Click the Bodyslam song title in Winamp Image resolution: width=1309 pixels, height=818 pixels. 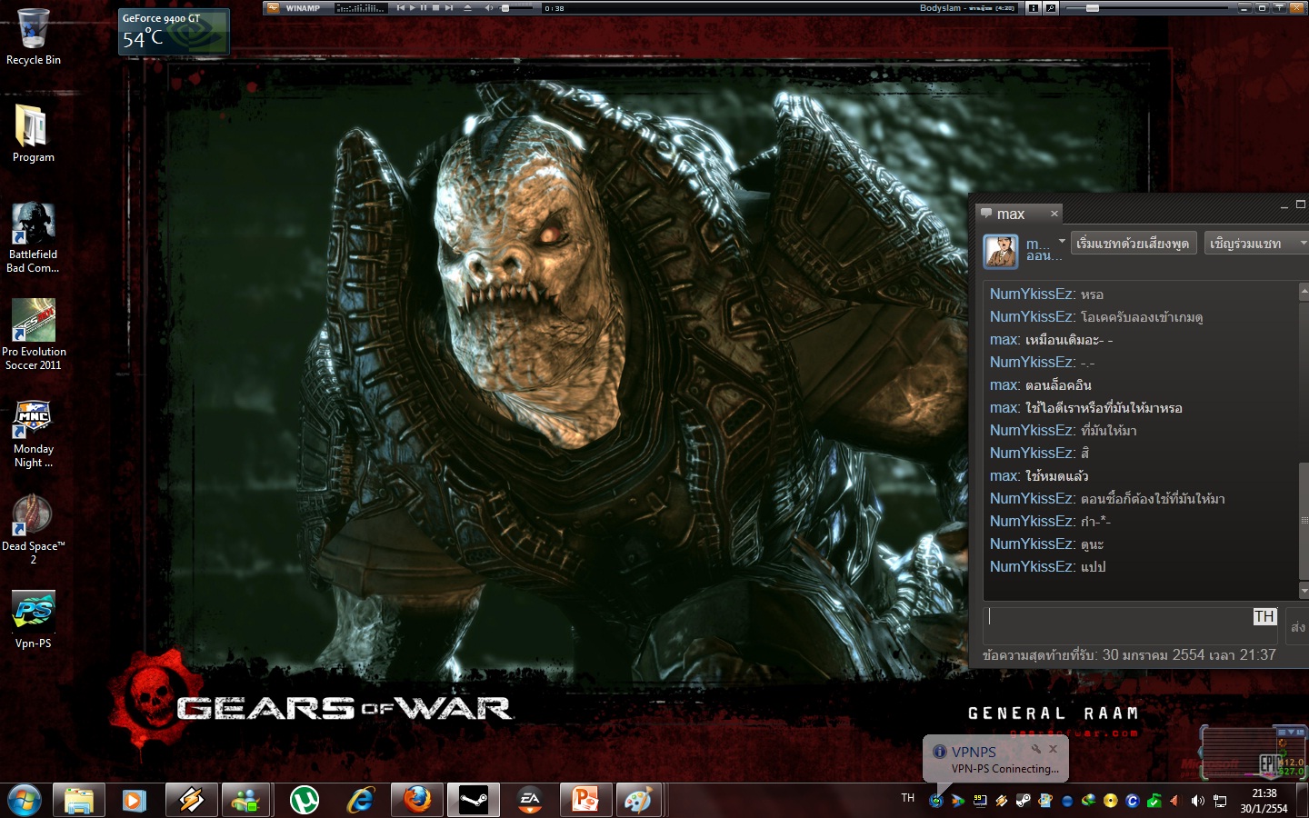coord(967,8)
